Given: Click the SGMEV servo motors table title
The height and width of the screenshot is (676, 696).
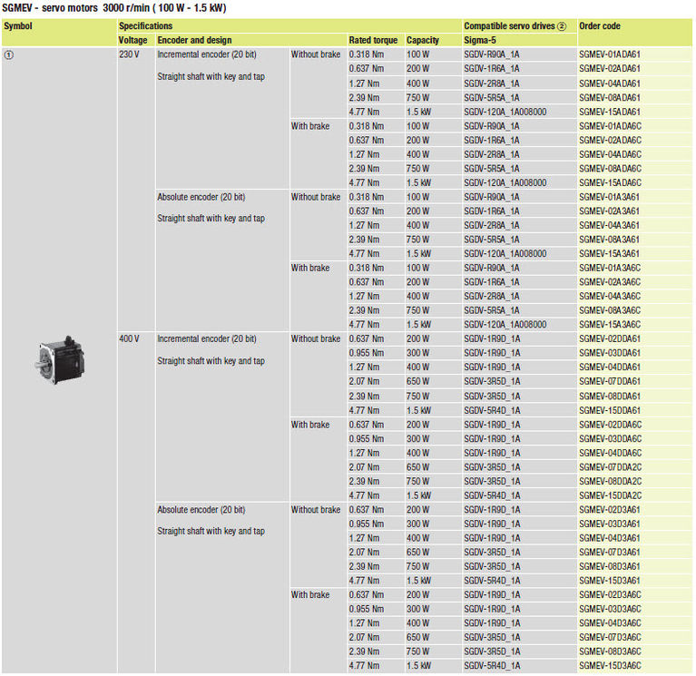Looking at the screenshot, I should [x=114, y=8].
